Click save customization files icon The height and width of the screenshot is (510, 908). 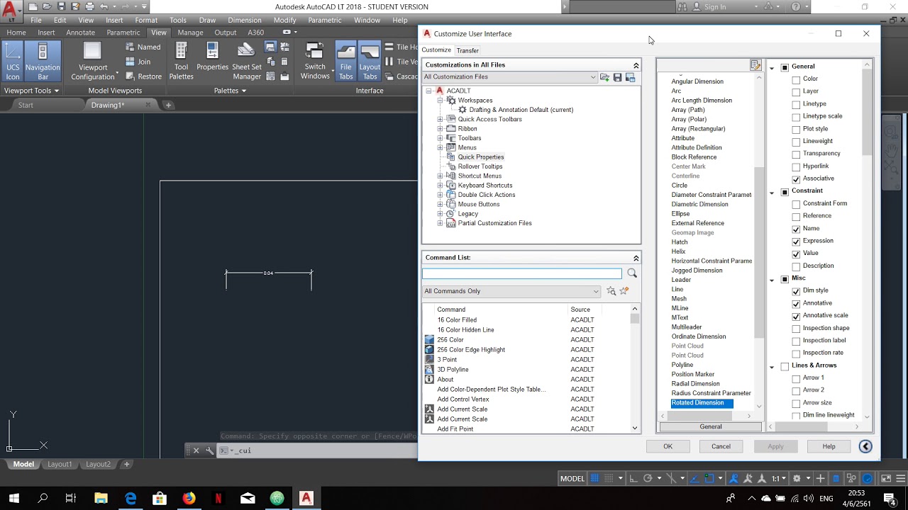[617, 77]
